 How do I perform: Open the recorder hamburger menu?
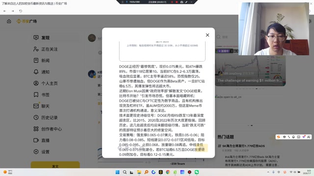[123, 2]
